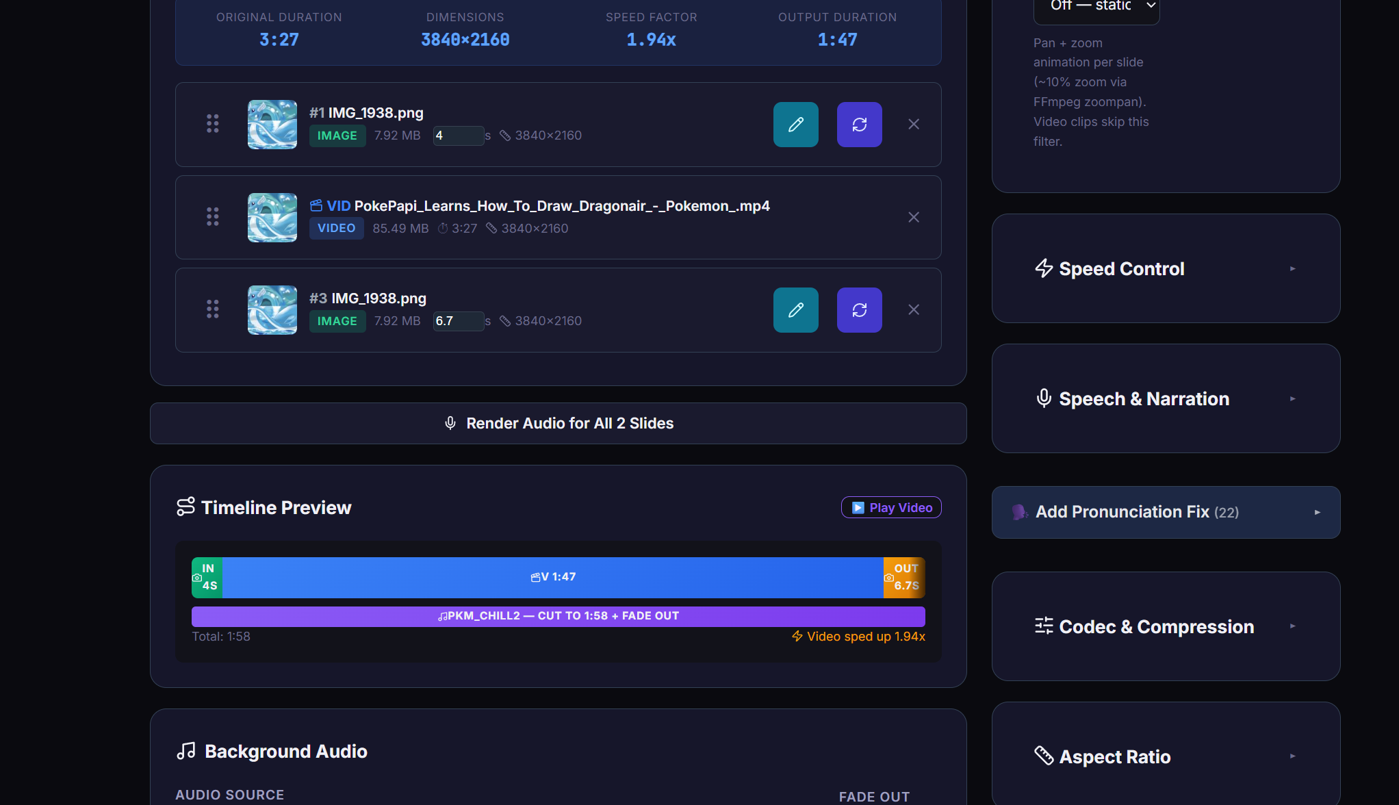The image size is (1399, 805).
Task: Click the output duration value 1:47
Action: pyautogui.click(x=837, y=40)
